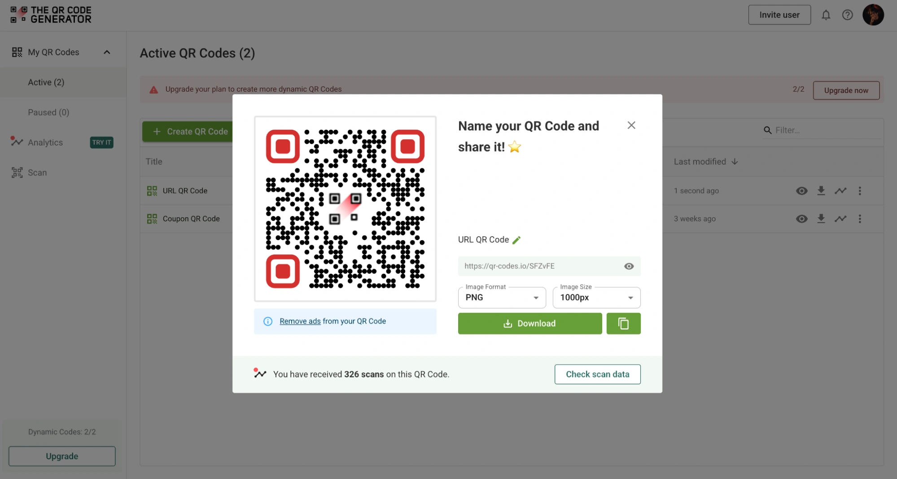Open Scan in the sidebar

pyautogui.click(x=37, y=173)
